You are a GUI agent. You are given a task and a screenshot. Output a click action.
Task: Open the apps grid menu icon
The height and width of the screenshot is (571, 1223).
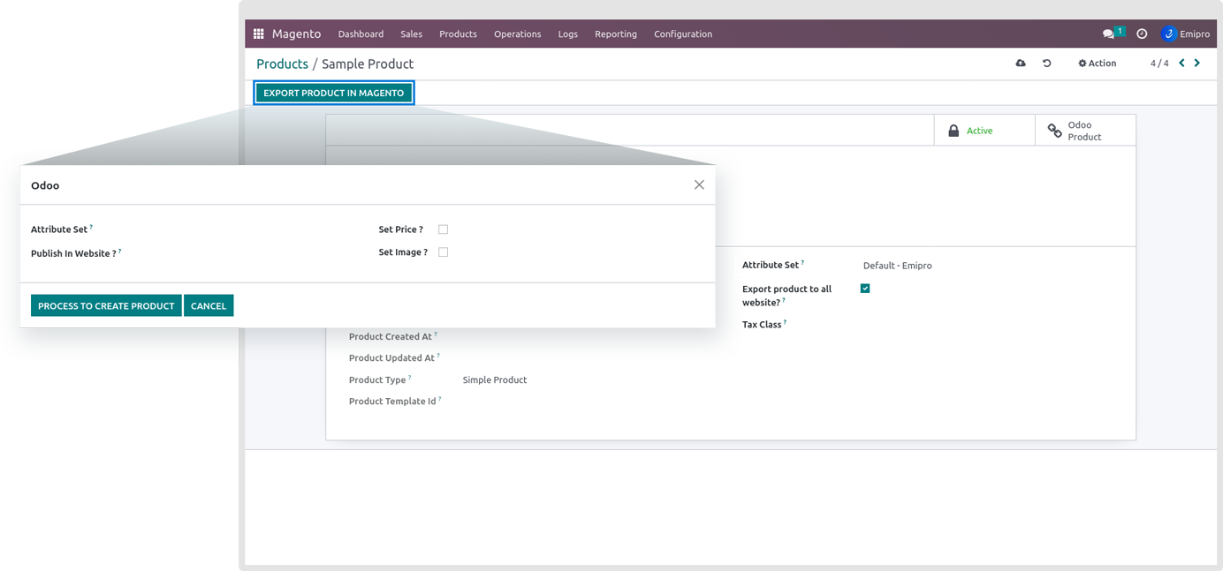pos(258,34)
